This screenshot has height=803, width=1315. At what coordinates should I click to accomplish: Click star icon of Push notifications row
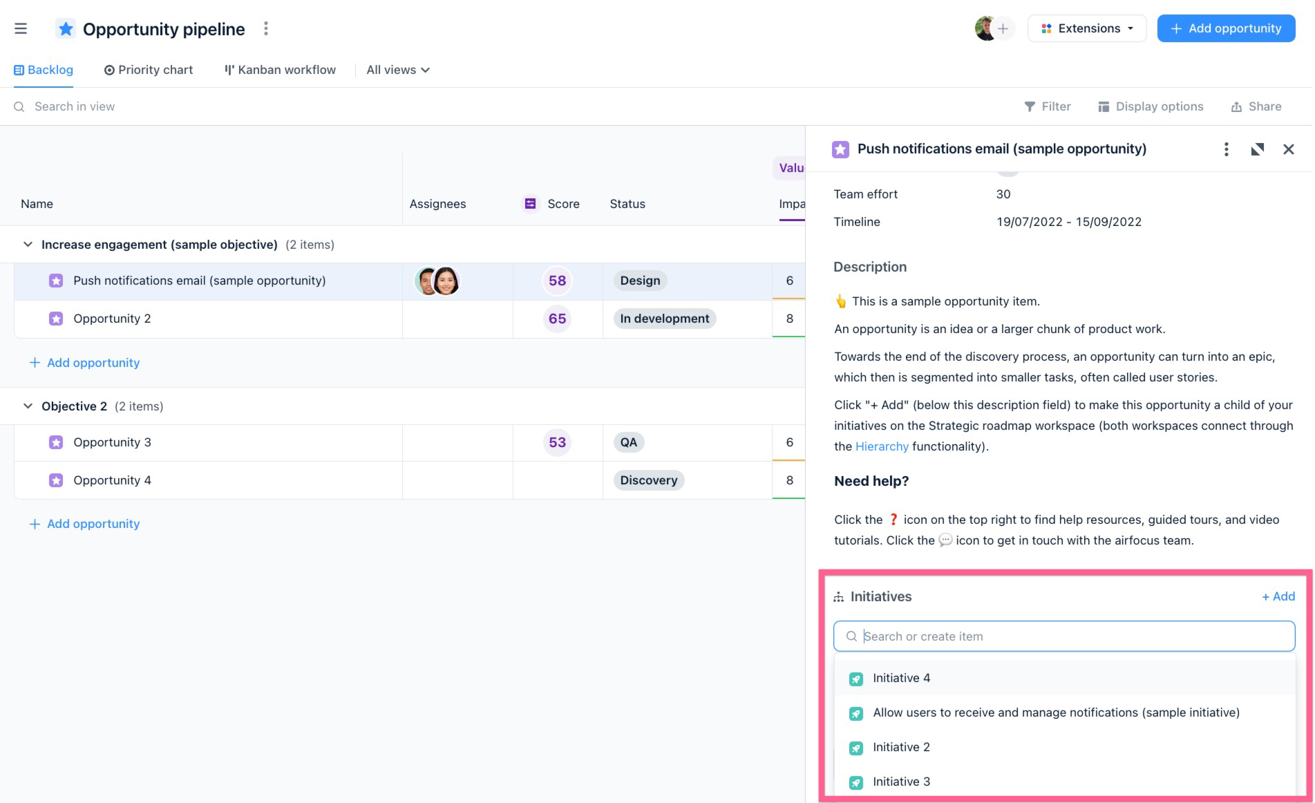(56, 281)
